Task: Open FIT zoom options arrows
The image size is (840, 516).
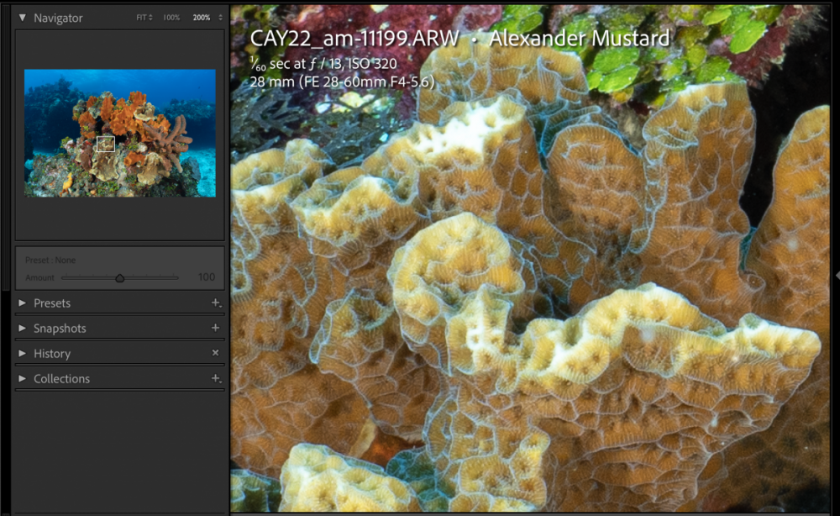Action: 150,18
